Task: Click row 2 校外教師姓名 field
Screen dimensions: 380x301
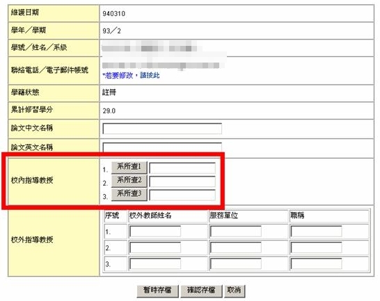Action: 155,247
